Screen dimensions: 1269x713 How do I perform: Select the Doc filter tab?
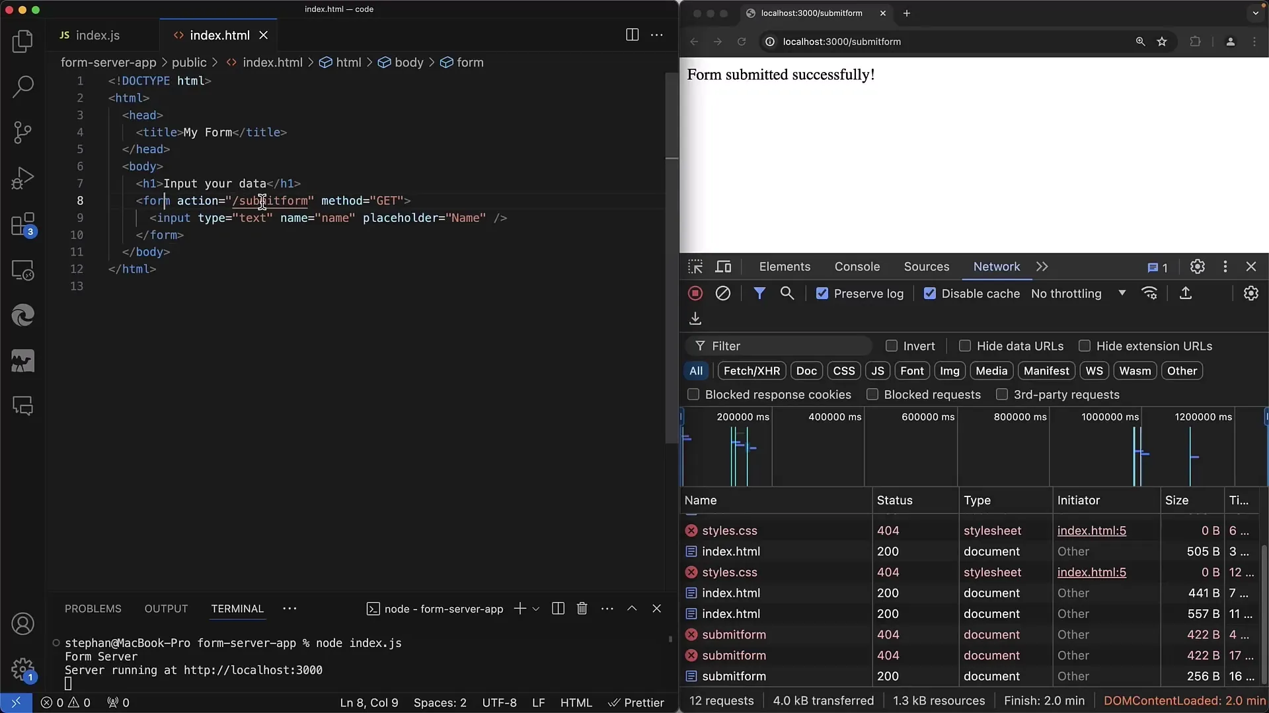806,371
